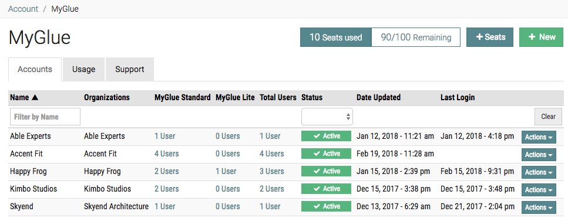The height and width of the screenshot is (218, 568).
Task: Open Skyend Total Users 1 User link
Action: point(270,206)
